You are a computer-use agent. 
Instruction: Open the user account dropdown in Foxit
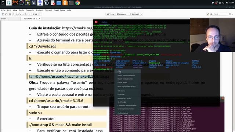tap(231, 14)
